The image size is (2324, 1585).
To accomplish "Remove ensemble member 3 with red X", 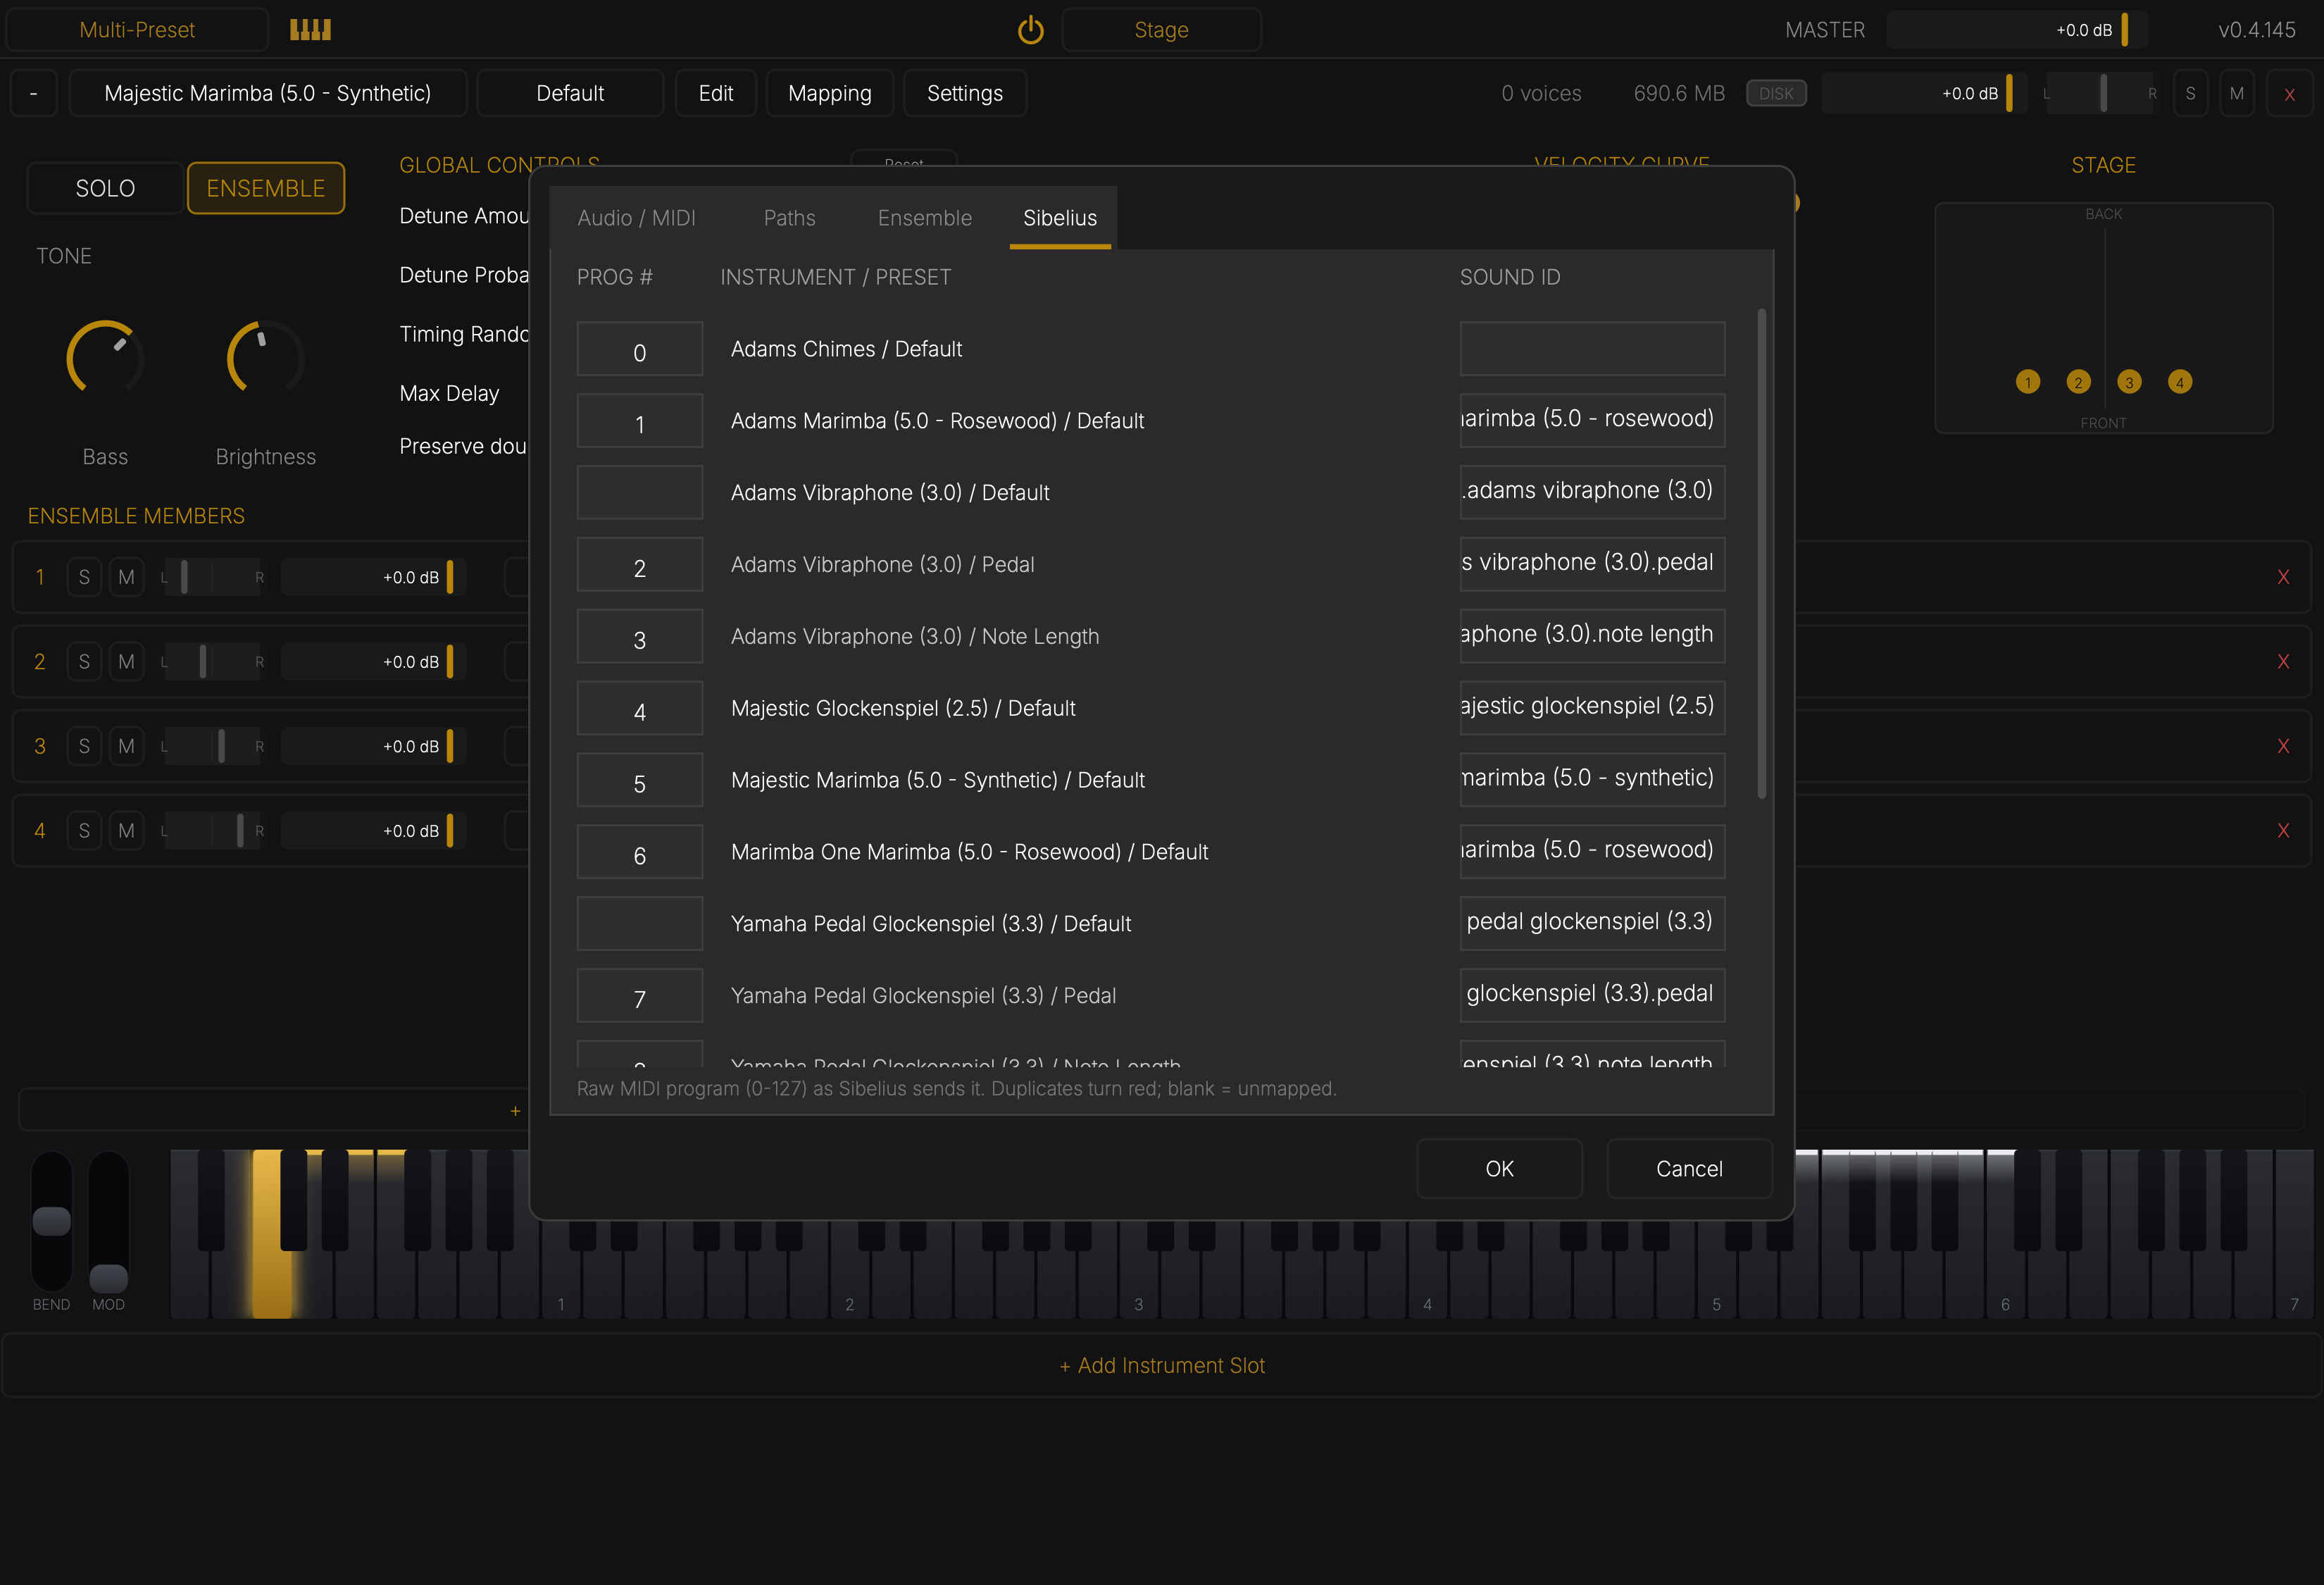I will pos(2283,746).
